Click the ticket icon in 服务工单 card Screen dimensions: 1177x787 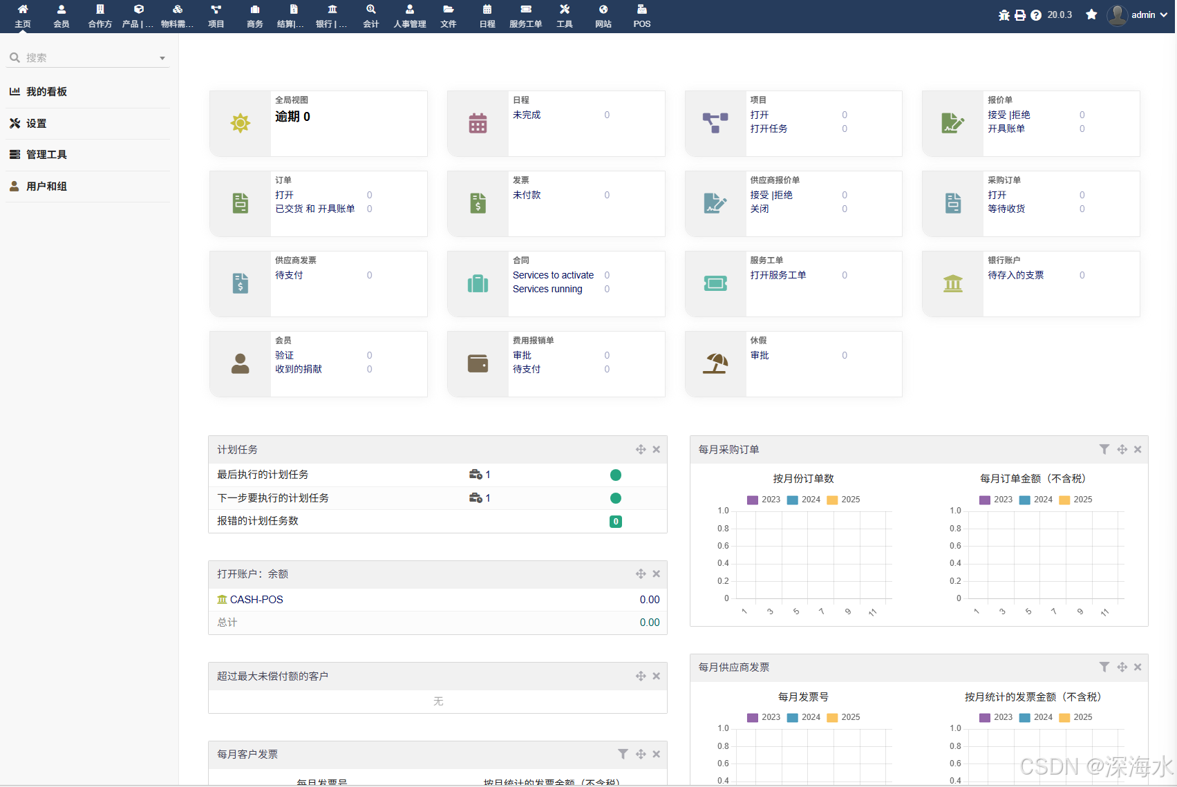(715, 283)
